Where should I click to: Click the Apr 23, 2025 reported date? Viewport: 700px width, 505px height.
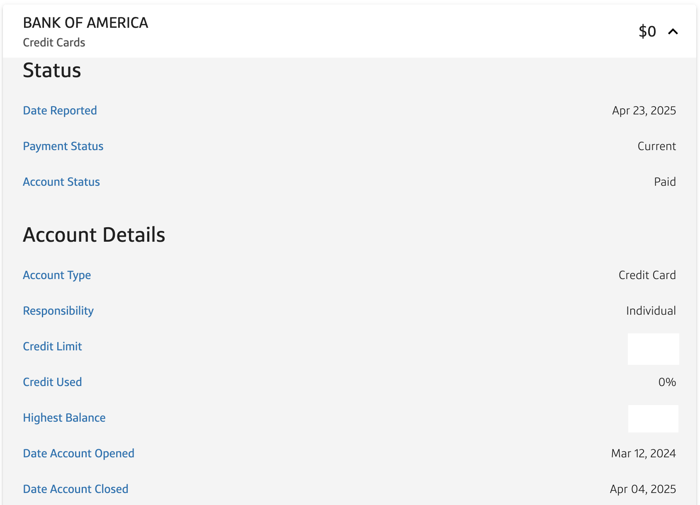tap(644, 111)
